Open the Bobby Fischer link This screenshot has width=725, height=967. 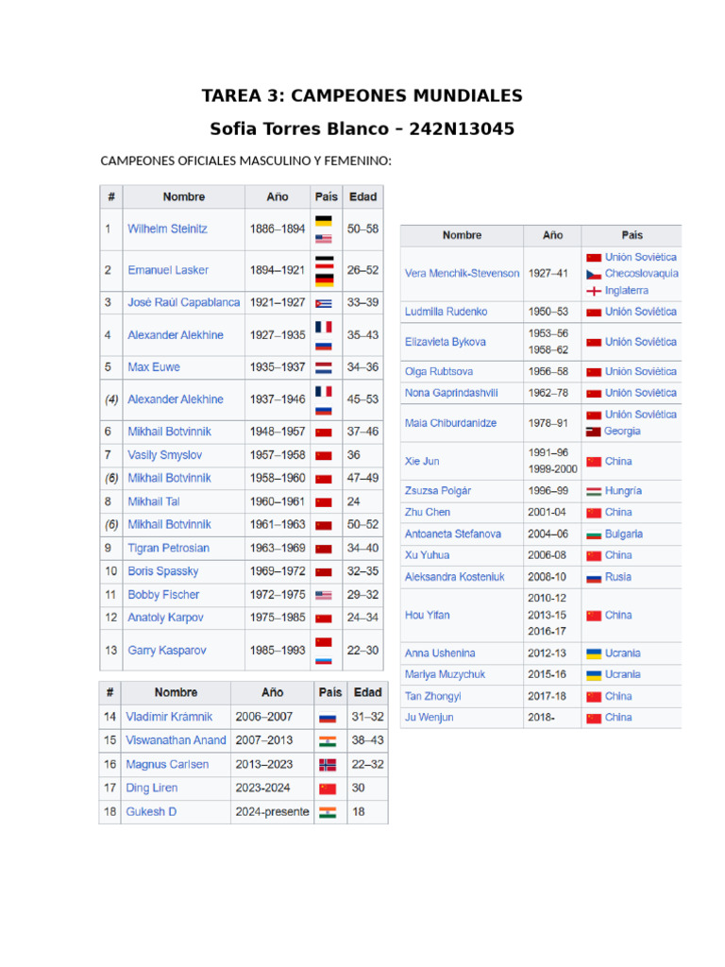(x=163, y=595)
